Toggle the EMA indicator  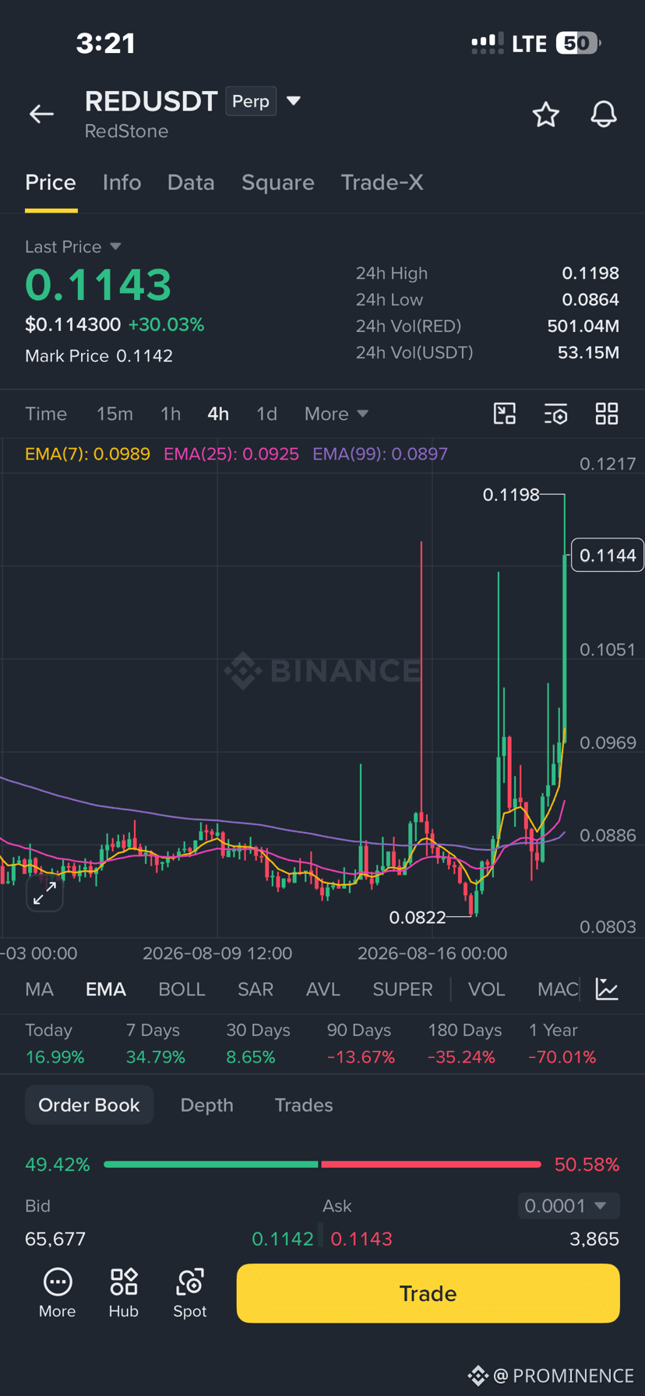(x=106, y=989)
